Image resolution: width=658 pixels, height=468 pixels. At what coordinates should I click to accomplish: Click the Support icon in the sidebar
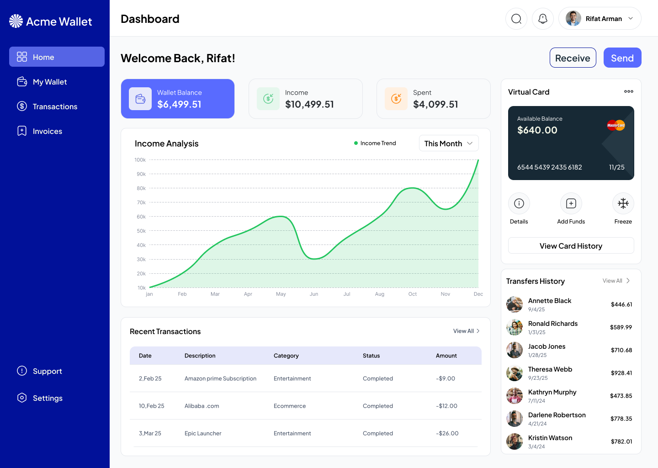tap(22, 371)
